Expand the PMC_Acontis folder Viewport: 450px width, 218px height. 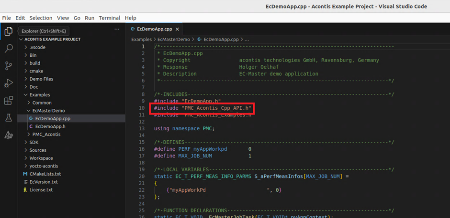tap(46, 135)
